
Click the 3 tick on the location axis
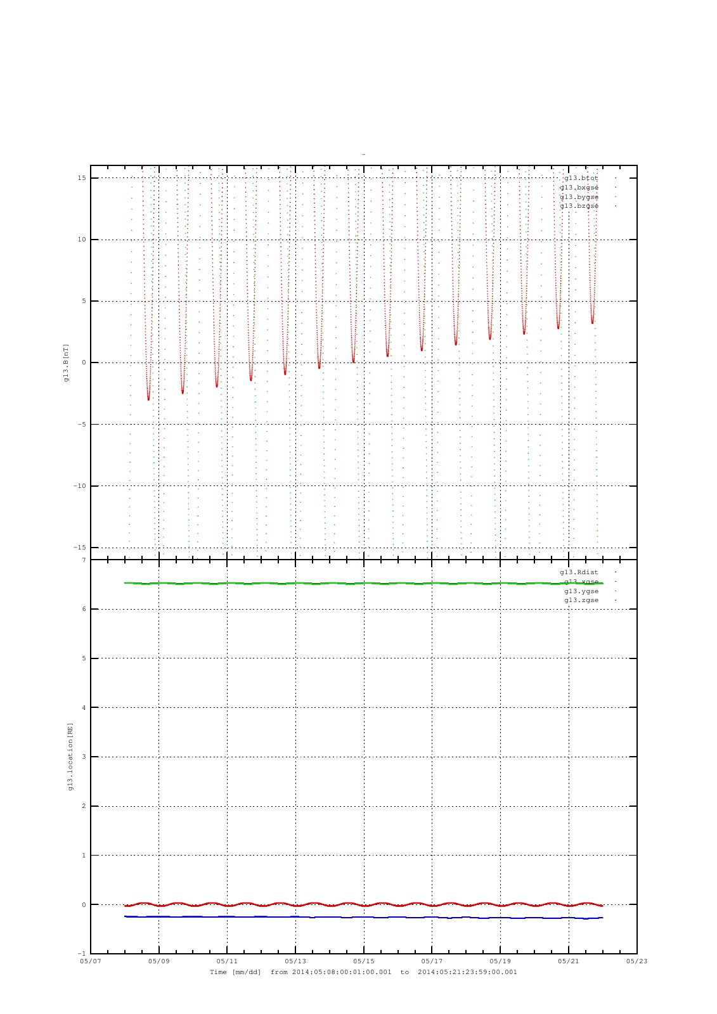[x=84, y=757]
